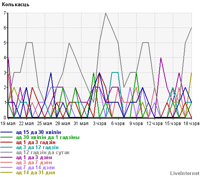Viewport: 202px width, 177px height.
Task: Click the gray line's peak at value 7
Action: pos(106,13)
